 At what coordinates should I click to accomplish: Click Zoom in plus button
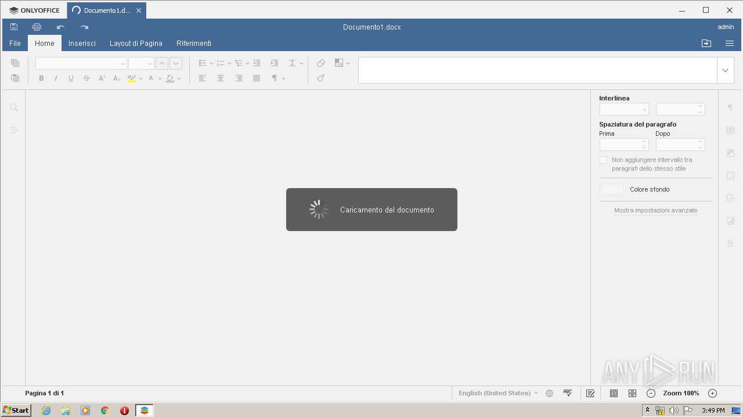(x=713, y=393)
